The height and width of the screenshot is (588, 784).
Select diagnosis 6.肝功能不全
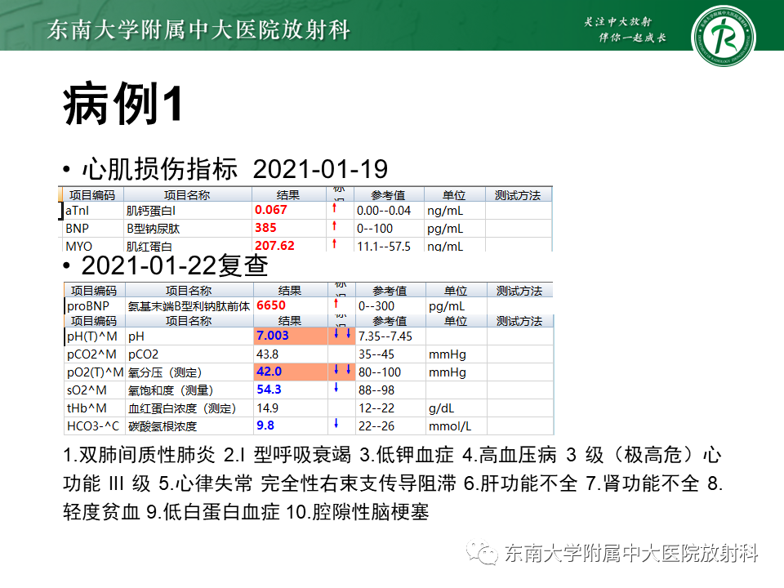520,483
